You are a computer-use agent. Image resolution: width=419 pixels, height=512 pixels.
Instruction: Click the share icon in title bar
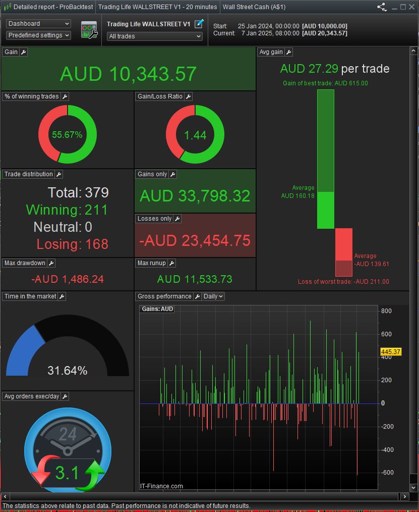[x=382, y=7]
